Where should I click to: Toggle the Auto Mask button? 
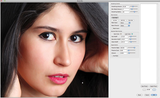[115, 18]
